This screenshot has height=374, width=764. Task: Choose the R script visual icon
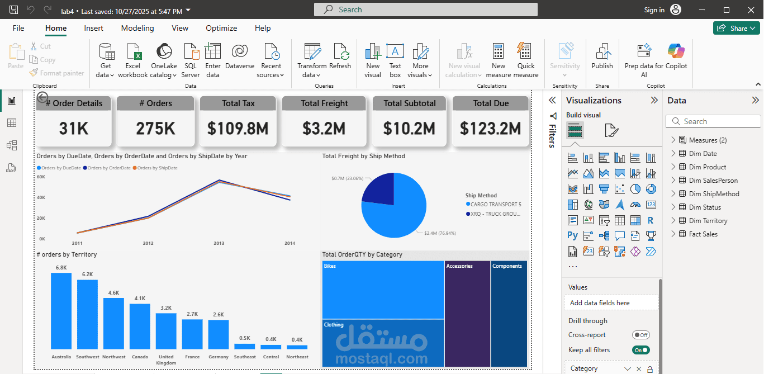[x=650, y=220]
